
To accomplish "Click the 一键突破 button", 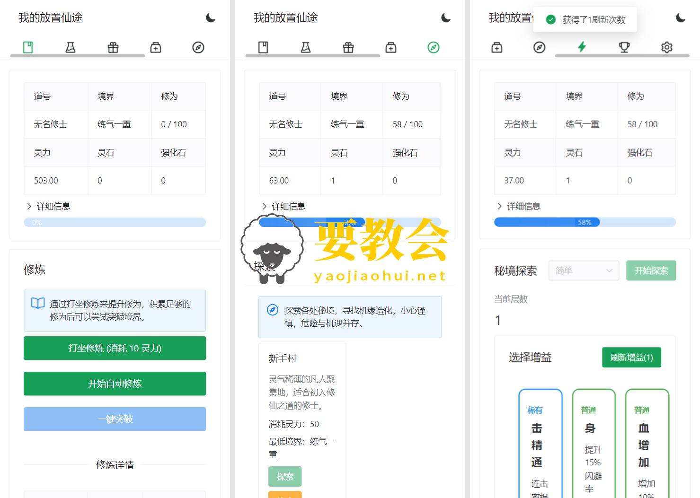I will tap(115, 419).
